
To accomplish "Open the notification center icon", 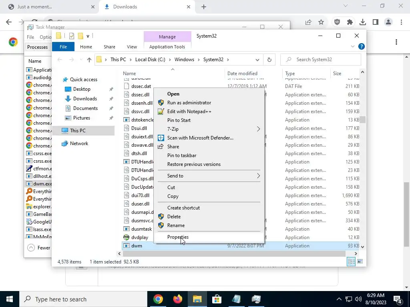I will click(x=398, y=299).
